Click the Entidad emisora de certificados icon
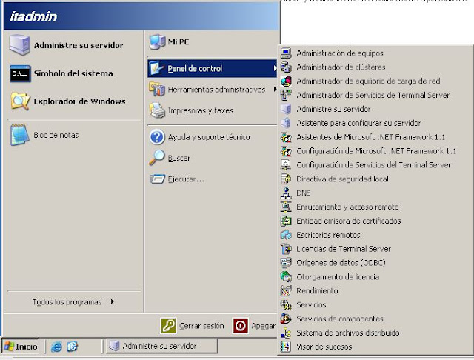The height and width of the screenshot is (360, 474). (286, 221)
